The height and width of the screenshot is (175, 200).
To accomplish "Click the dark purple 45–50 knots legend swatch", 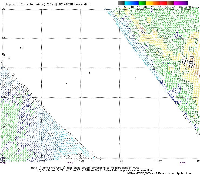I will [x=184, y=3].
